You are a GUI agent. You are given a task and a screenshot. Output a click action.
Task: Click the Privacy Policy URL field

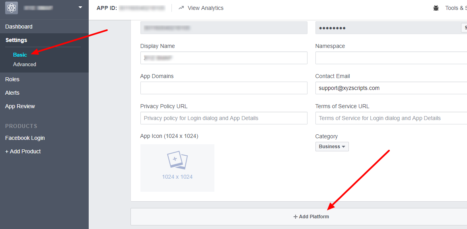click(x=224, y=118)
